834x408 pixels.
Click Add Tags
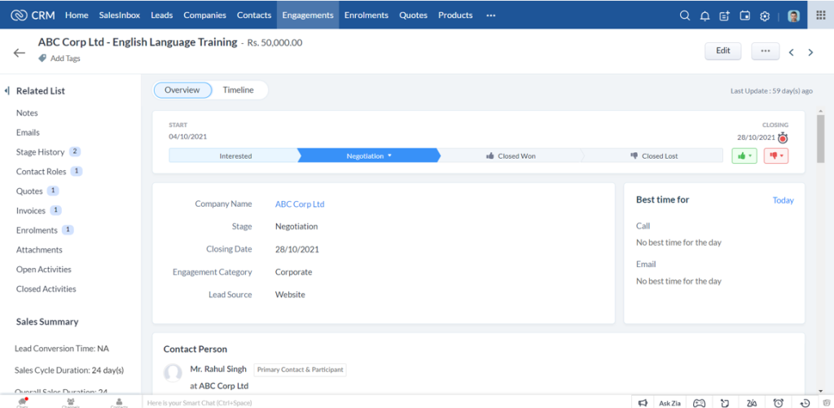point(65,59)
